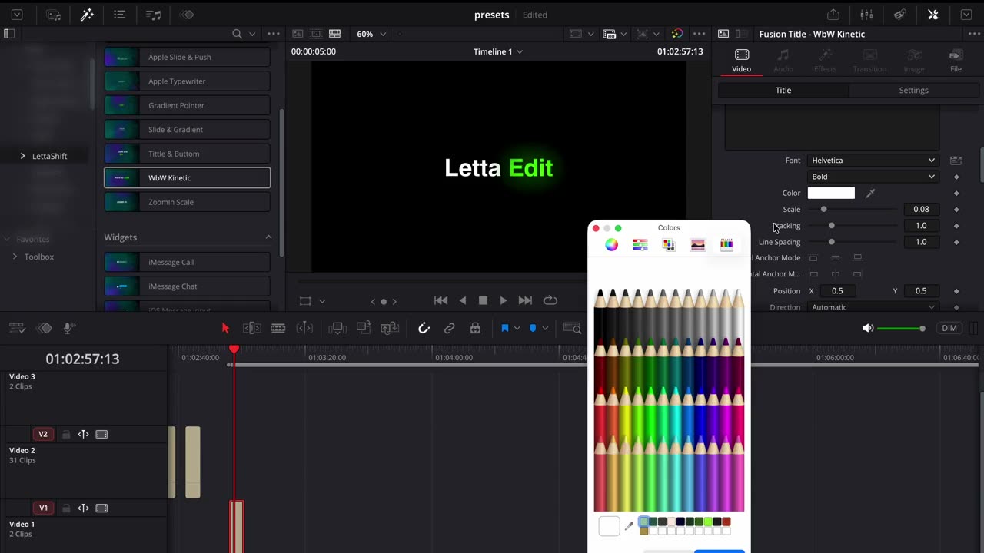Open the viewer zoom dropdown at 60%
This screenshot has width=984, height=553.
click(x=371, y=34)
